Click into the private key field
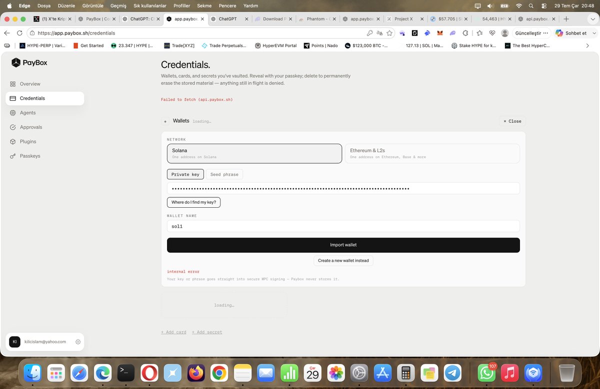The image size is (600, 389). (x=343, y=188)
